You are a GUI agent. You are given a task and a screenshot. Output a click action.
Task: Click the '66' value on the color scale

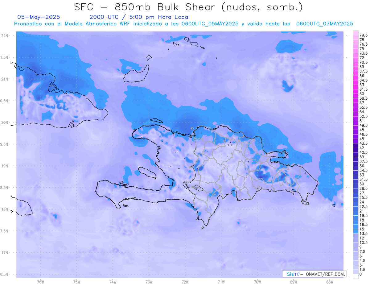[362, 76]
